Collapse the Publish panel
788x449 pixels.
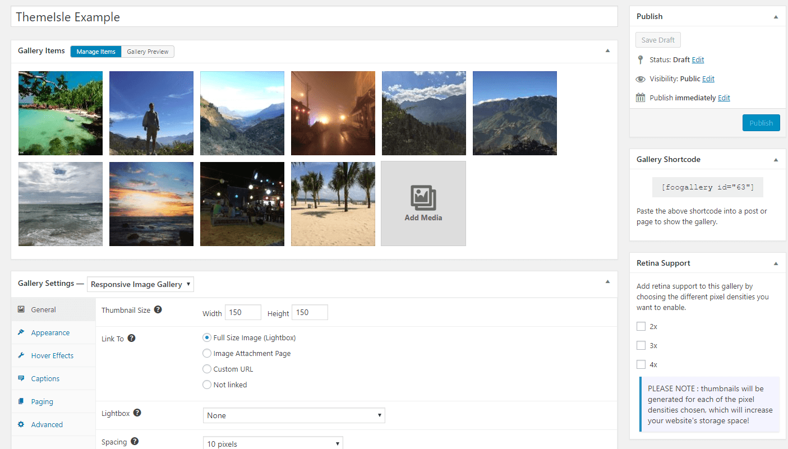pos(776,17)
